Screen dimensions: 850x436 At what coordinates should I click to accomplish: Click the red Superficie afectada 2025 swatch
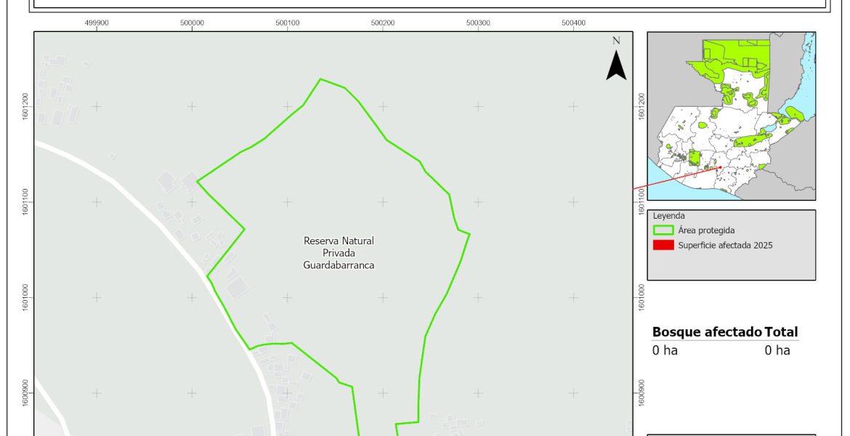(663, 245)
